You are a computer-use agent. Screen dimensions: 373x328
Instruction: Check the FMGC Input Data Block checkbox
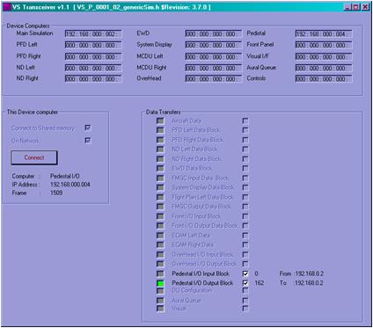[245, 178]
